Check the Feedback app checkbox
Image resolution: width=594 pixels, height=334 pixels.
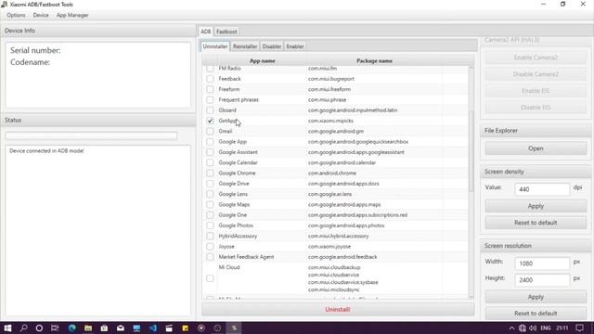[x=210, y=79]
